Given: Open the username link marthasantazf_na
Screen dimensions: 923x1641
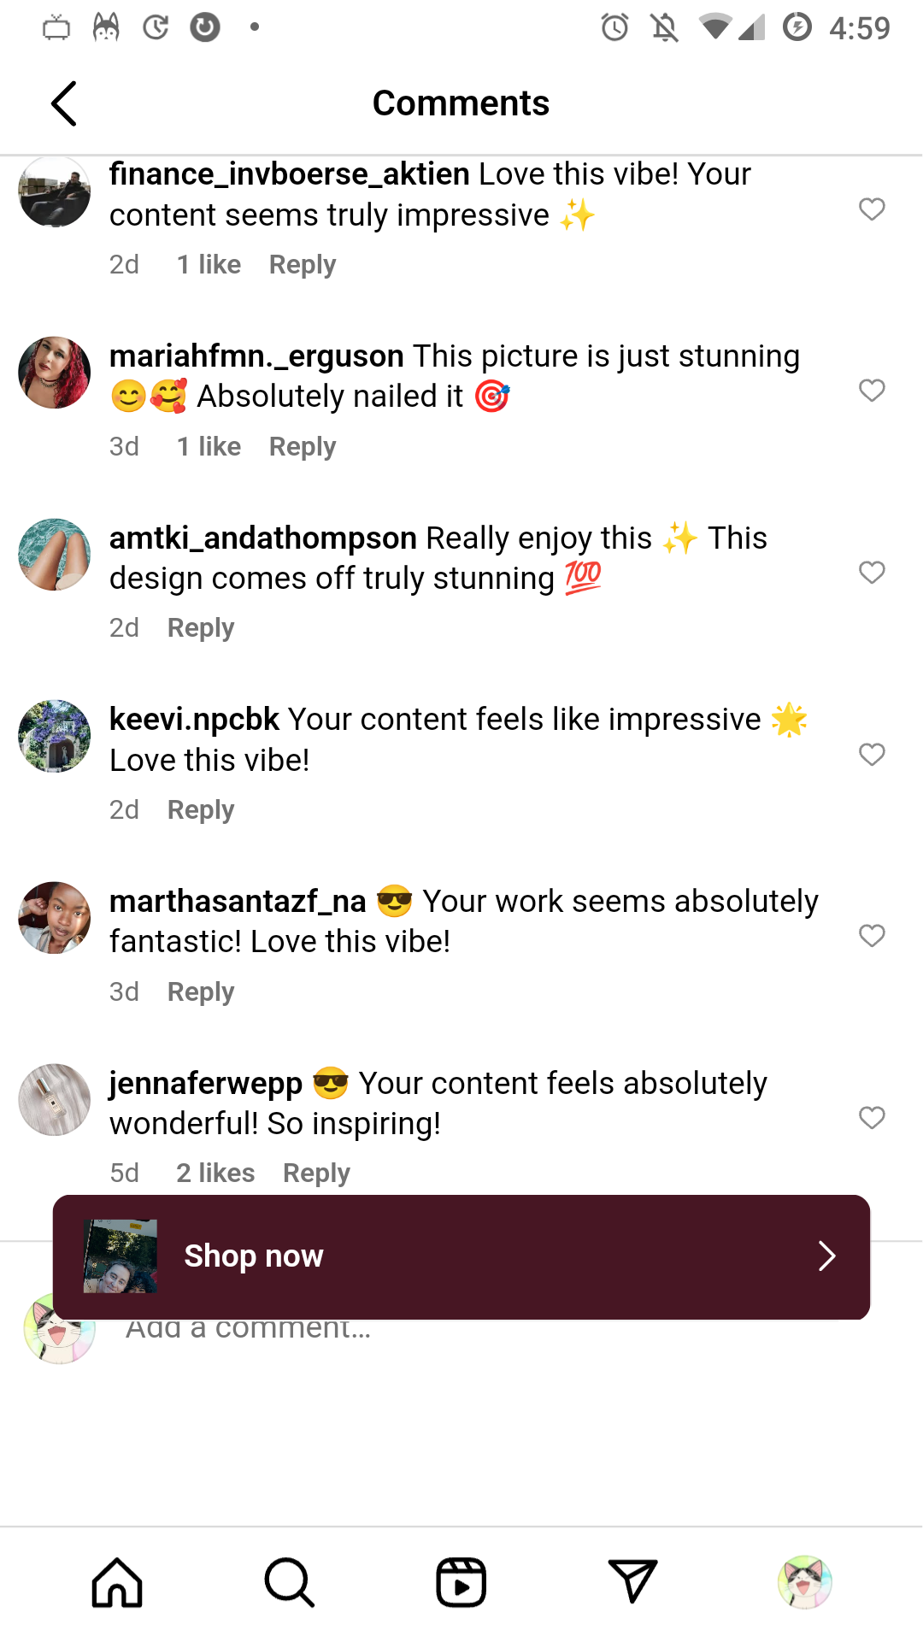Looking at the screenshot, I should (238, 902).
